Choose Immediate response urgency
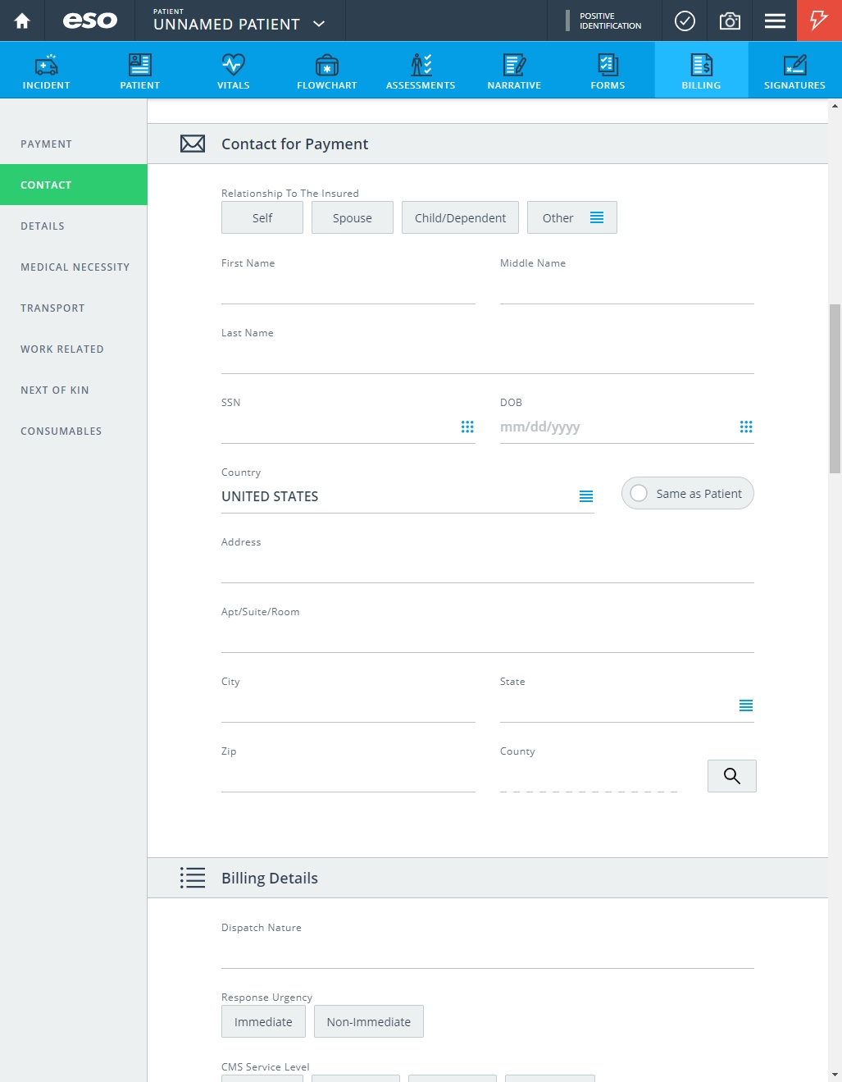The width and height of the screenshot is (842, 1082). [263, 1021]
